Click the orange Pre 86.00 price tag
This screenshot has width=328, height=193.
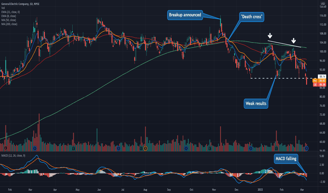[x=320, y=81]
